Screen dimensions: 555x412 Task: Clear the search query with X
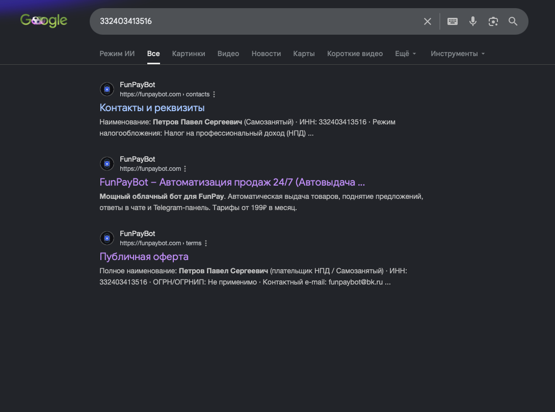click(x=427, y=21)
